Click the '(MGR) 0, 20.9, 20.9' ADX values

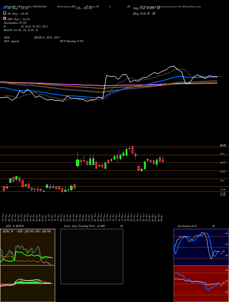point(47,38)
